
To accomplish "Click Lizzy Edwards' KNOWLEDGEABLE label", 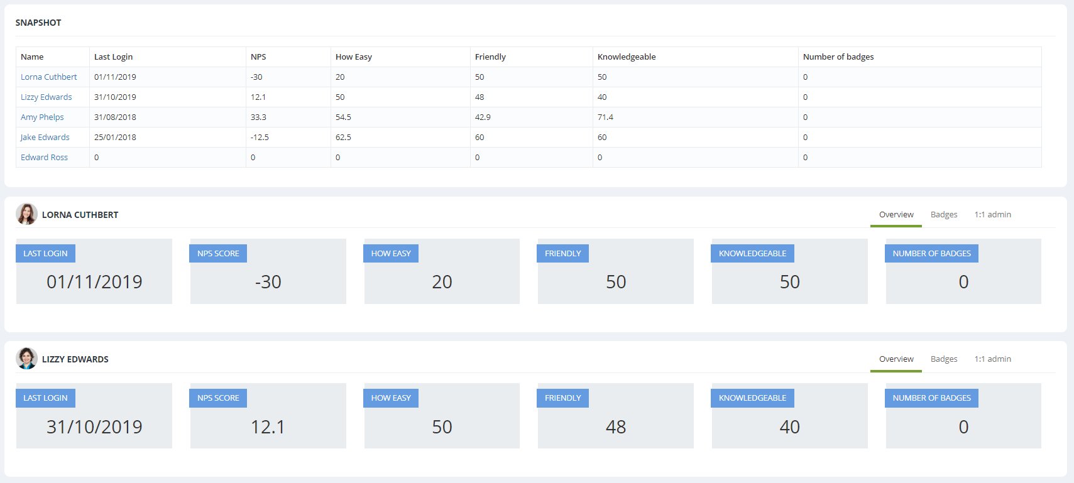I will pos(752,398).
